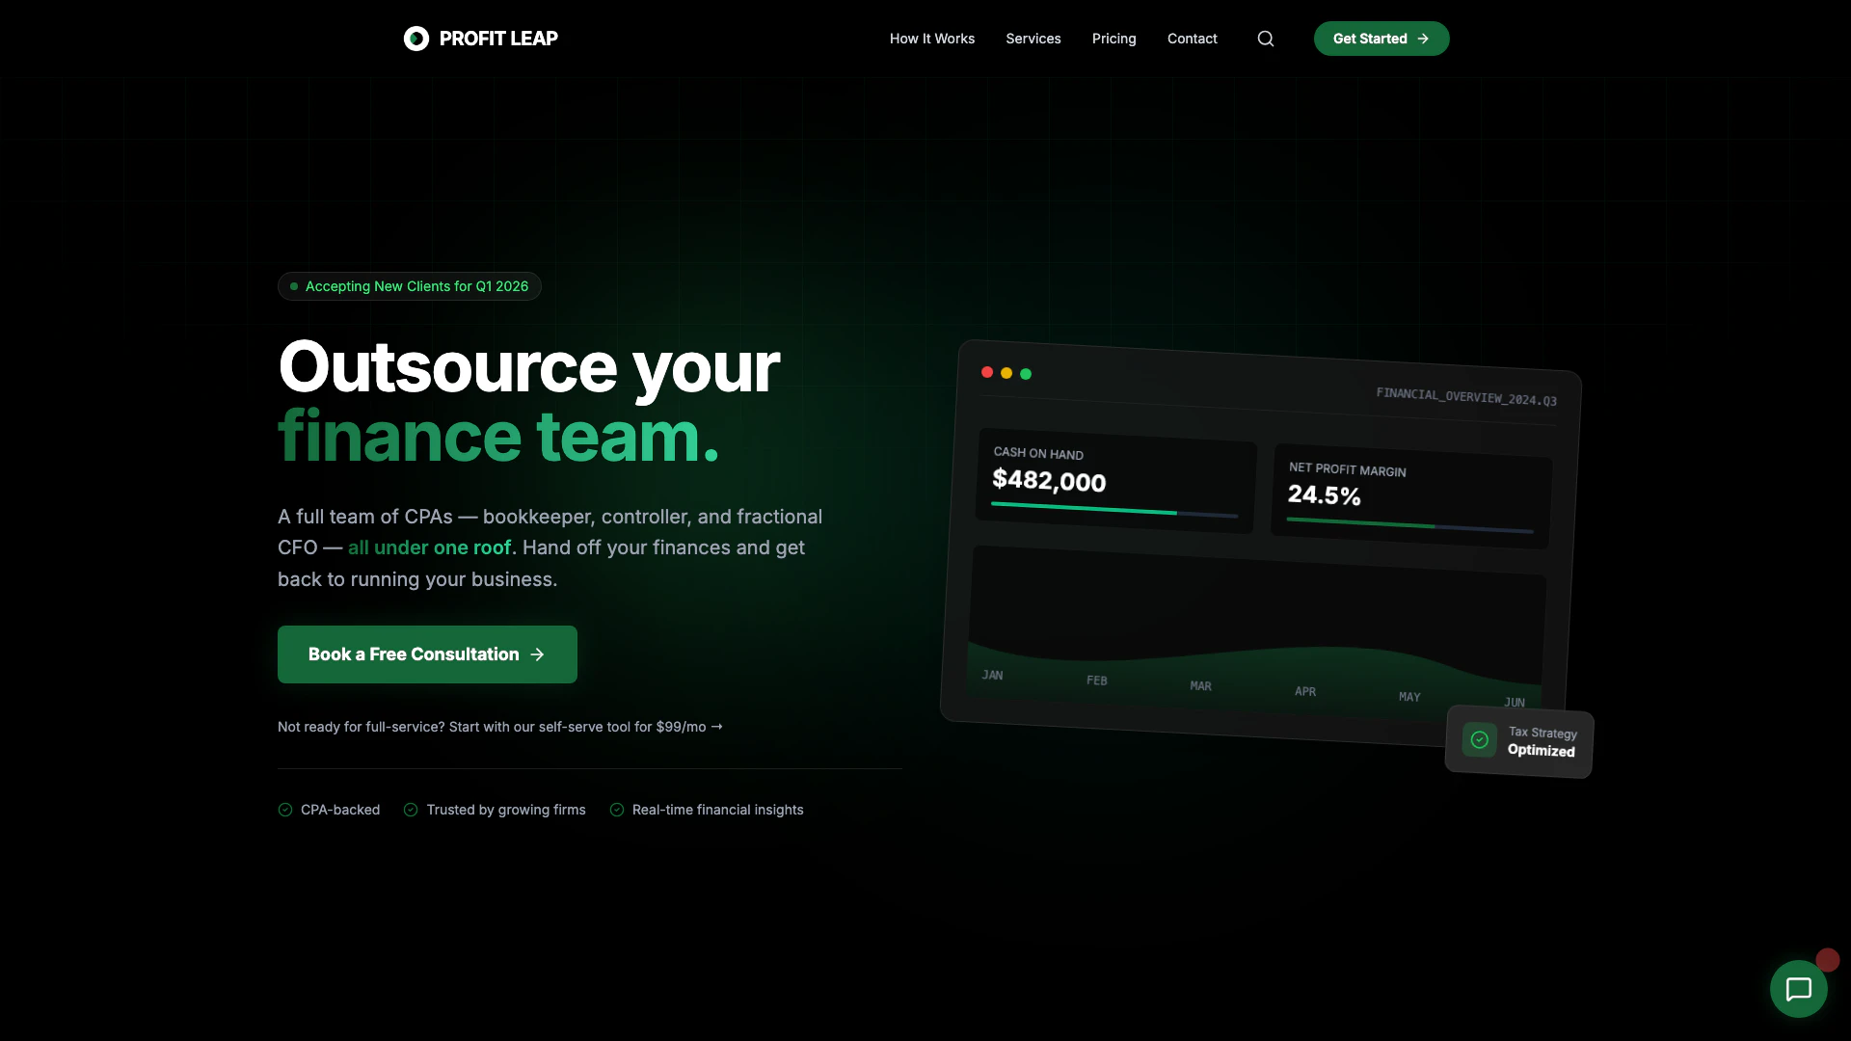Open the Services menu item

1033,39
